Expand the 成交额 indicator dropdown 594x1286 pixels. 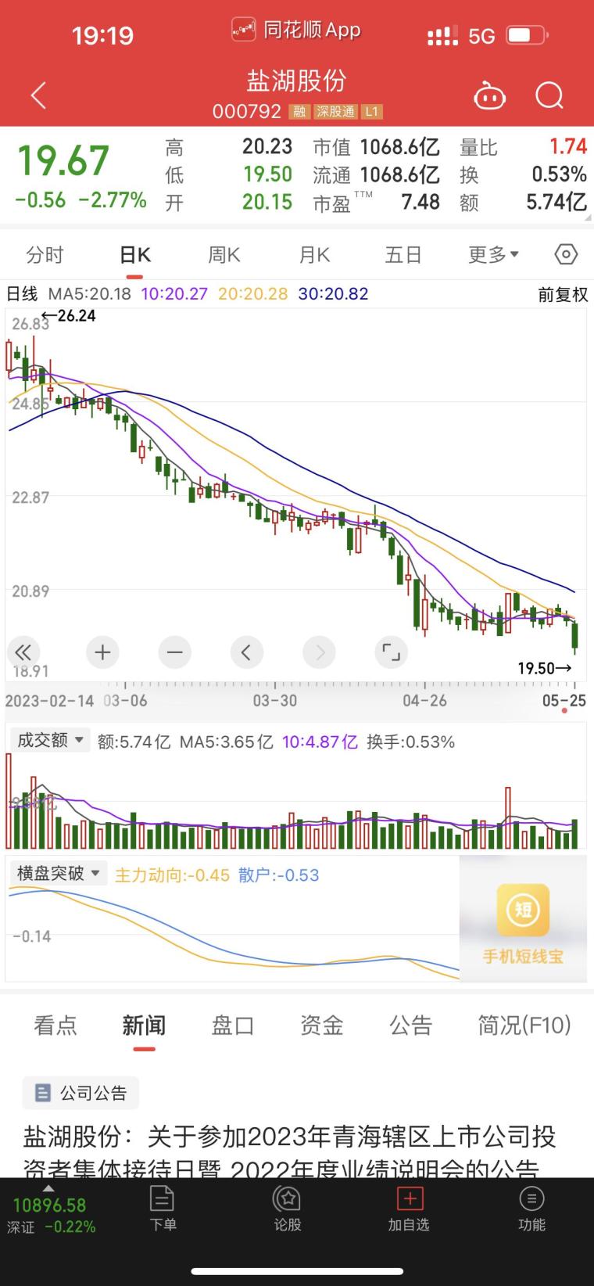point(50,740)
